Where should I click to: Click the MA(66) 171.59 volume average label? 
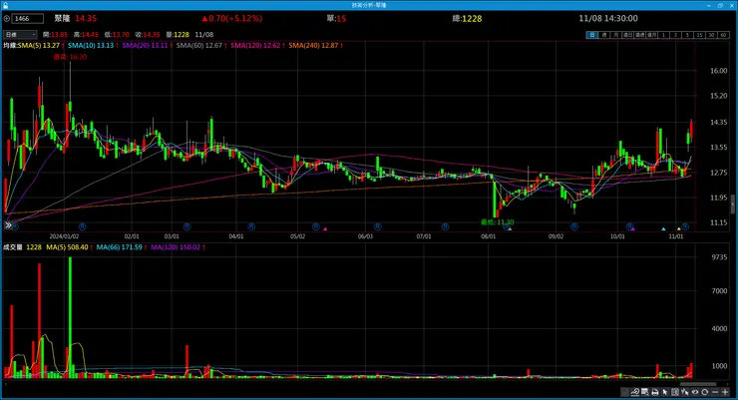pyautogui.click(x=119, y=247)
